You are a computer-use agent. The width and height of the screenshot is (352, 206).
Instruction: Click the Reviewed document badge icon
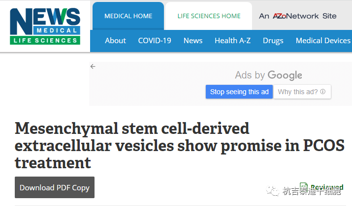(x=304, y=186)
